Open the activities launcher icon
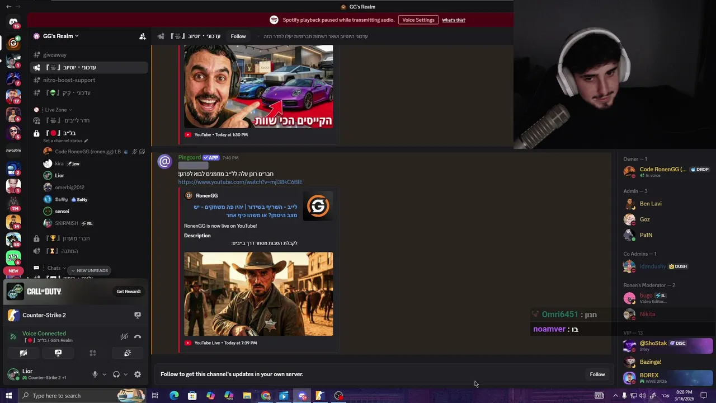 [x=93, y=353]
